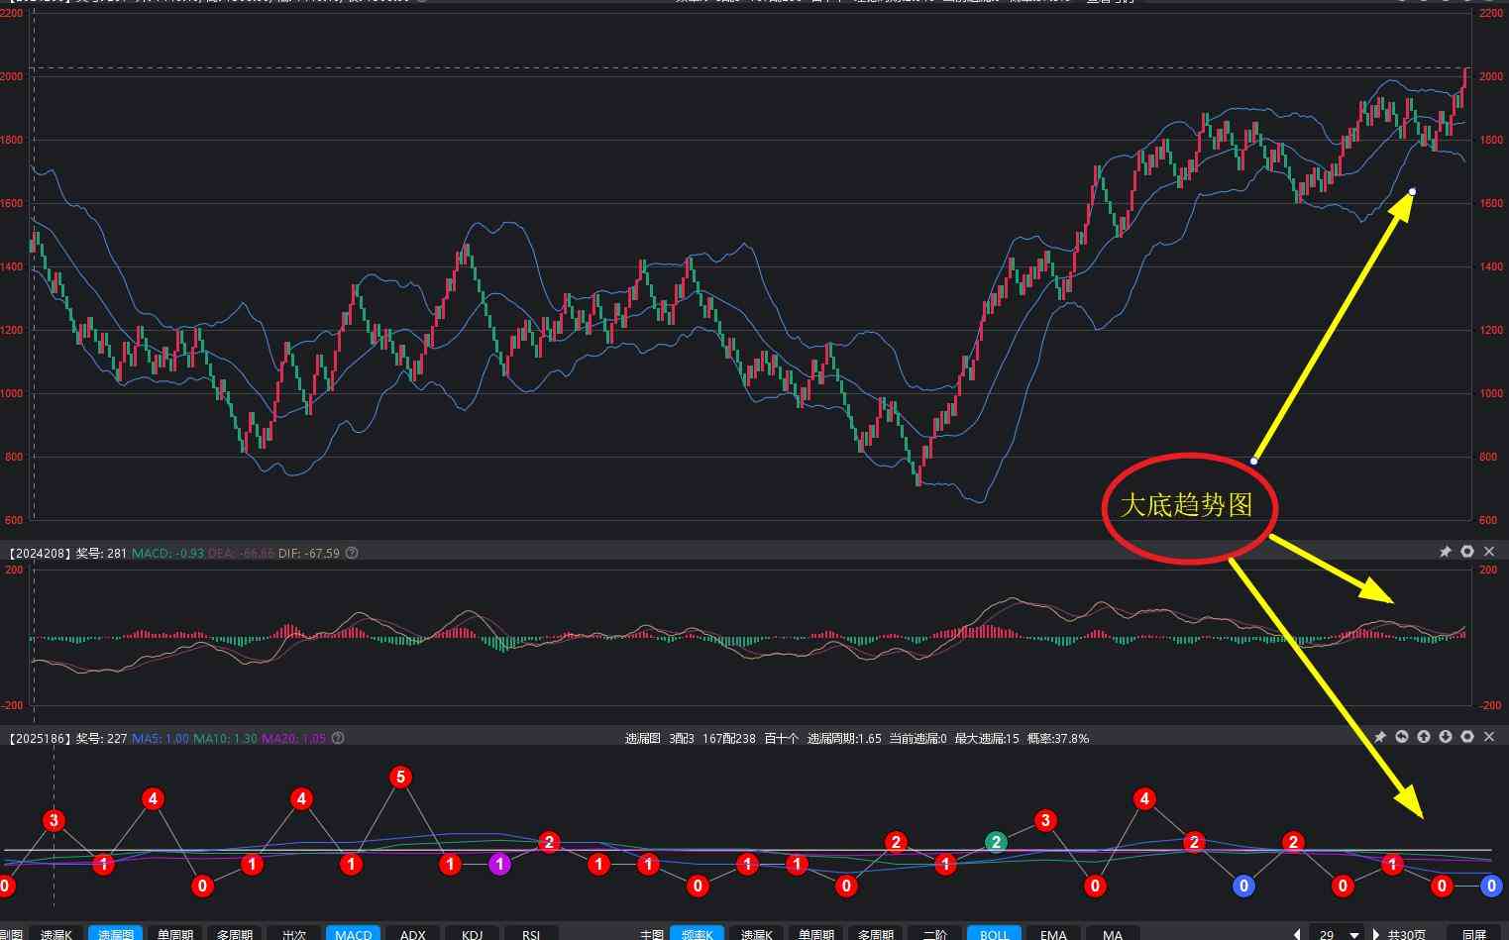Open settings gear of MACD panel
1509x940 pixels.
(x=1467, y=552)
